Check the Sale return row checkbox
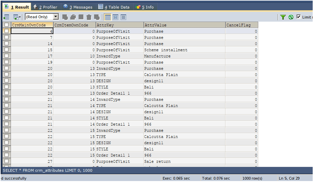 [6, 161]
